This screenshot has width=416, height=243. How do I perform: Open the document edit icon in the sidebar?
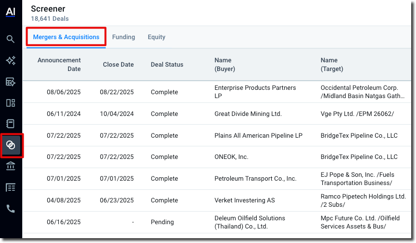pyautogui.click(x=11, y=82)
